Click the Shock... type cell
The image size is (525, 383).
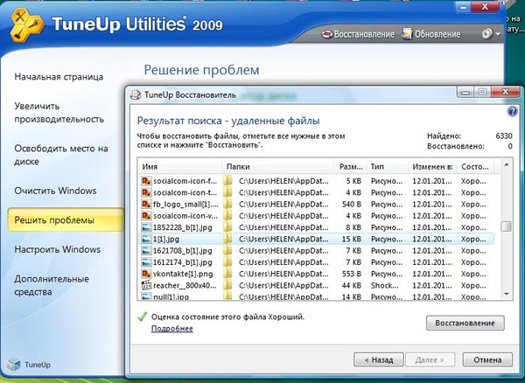[x=387, y=286]
